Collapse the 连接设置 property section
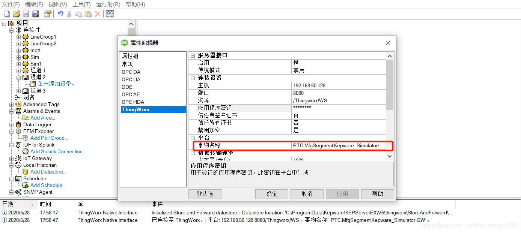Screen dimensions: 521x232 click(193, 78)
